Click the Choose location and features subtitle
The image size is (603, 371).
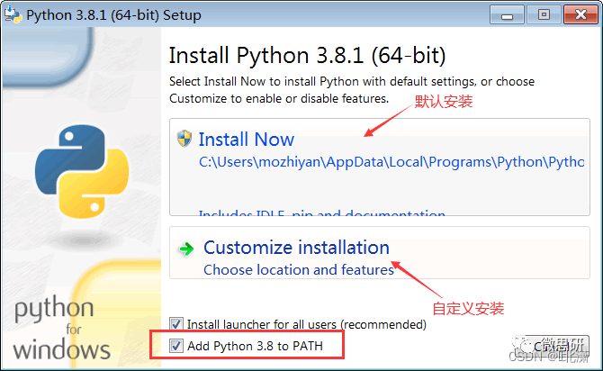coord(299,269)
